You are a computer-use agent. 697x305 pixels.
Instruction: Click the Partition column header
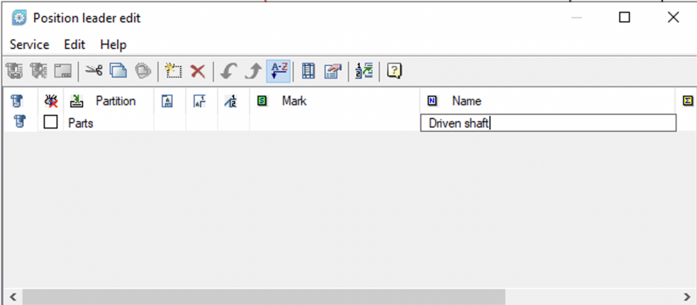point(115,101)
